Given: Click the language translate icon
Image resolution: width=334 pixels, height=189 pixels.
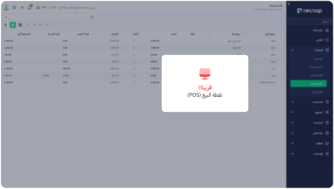Looking at the screenshot, I should click(22, 7).
